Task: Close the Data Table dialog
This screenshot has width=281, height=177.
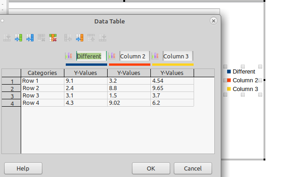Action: (213, 21)
